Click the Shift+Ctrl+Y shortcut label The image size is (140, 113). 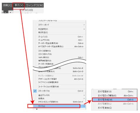(78, 102)
